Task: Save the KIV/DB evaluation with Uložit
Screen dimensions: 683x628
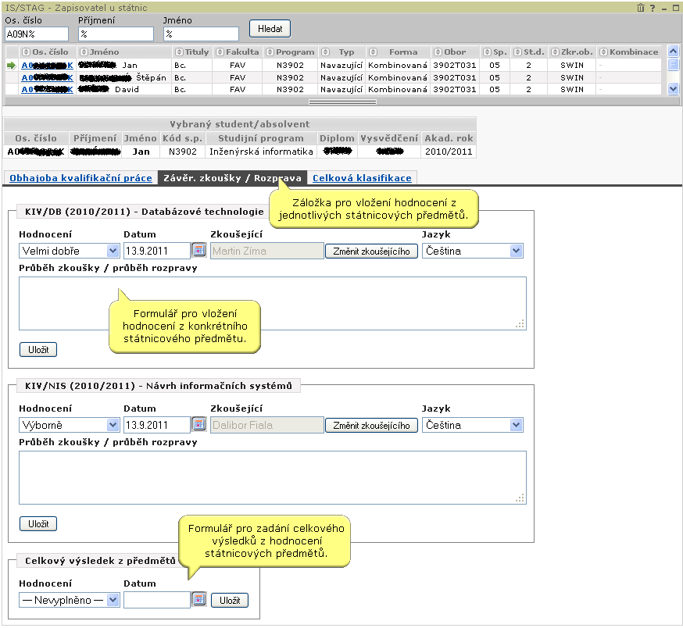Action: 38,350
